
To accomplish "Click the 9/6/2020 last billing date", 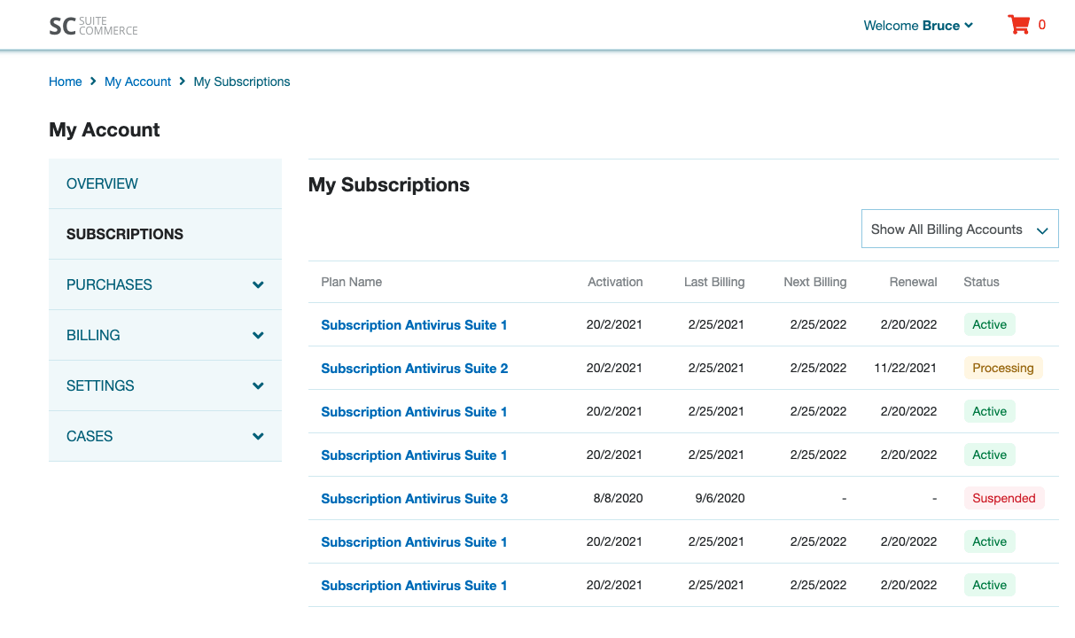I will pos(721,498).
